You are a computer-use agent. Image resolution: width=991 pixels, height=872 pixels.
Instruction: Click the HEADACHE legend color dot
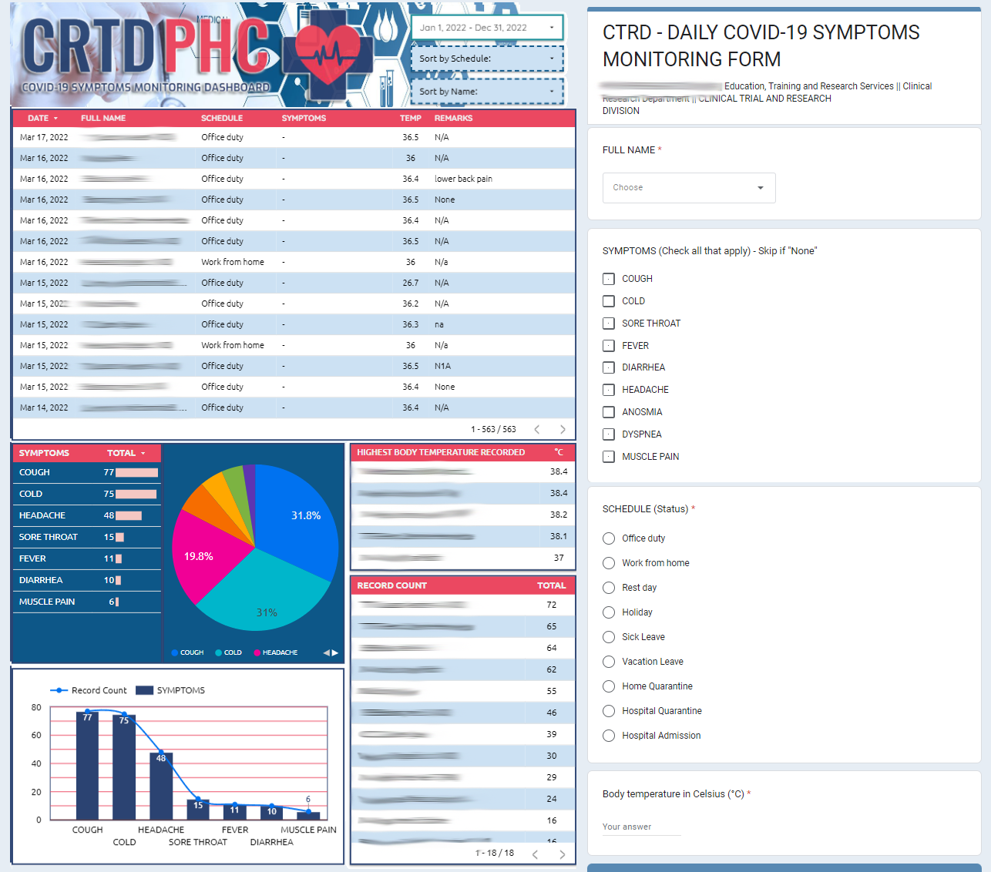(257, 652)
